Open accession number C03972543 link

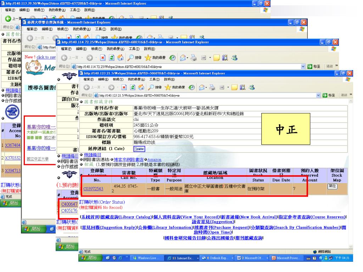(93, 189)
